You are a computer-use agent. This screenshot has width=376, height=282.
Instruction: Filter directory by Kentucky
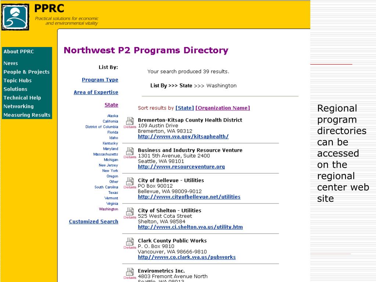click(110, 144)
